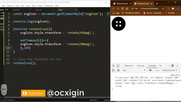Go to the browser home page

point(127,8)
